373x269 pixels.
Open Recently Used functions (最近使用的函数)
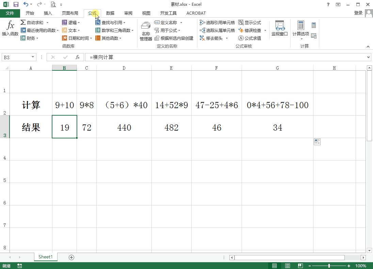(x=39, y=30)
